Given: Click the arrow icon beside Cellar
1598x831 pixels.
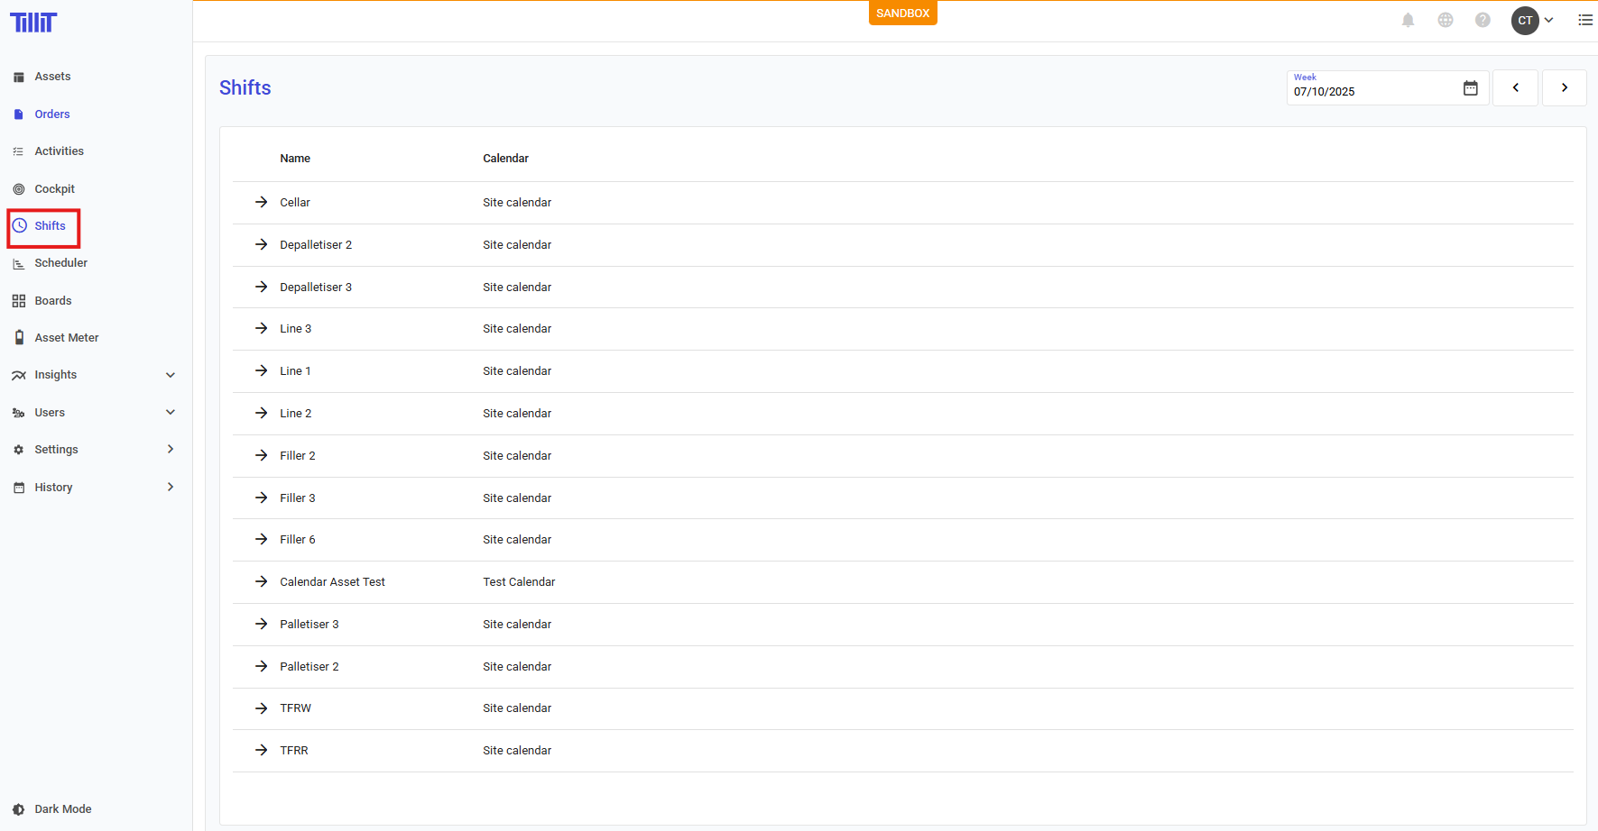Looking at the screenshot, I should [262, 203].
